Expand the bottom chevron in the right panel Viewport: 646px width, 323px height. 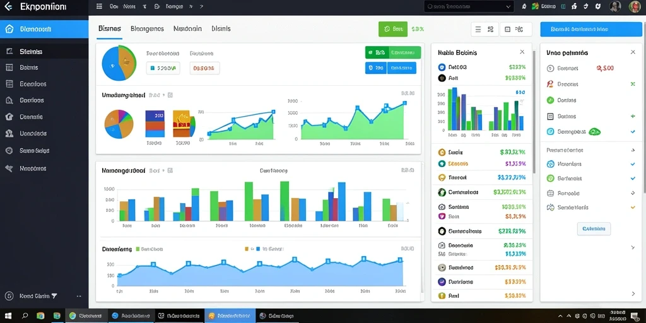633,294
